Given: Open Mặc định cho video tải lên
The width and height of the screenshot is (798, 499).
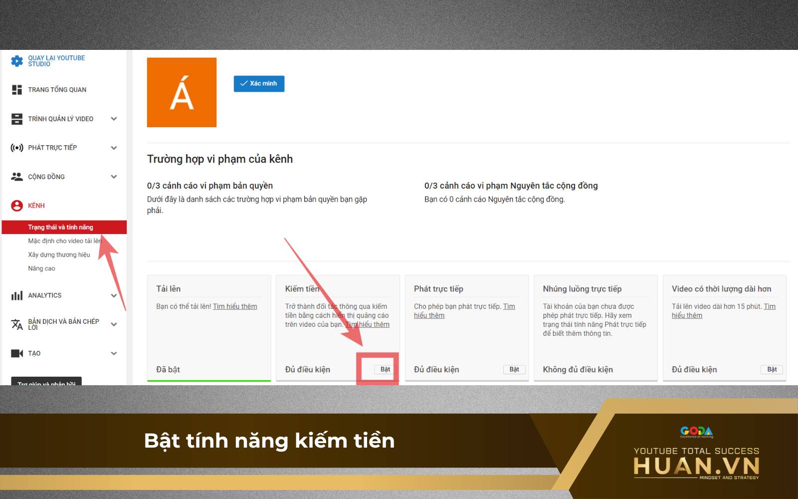Looking at the screenshot, I should pyautogui.click(x=65, y=241).
